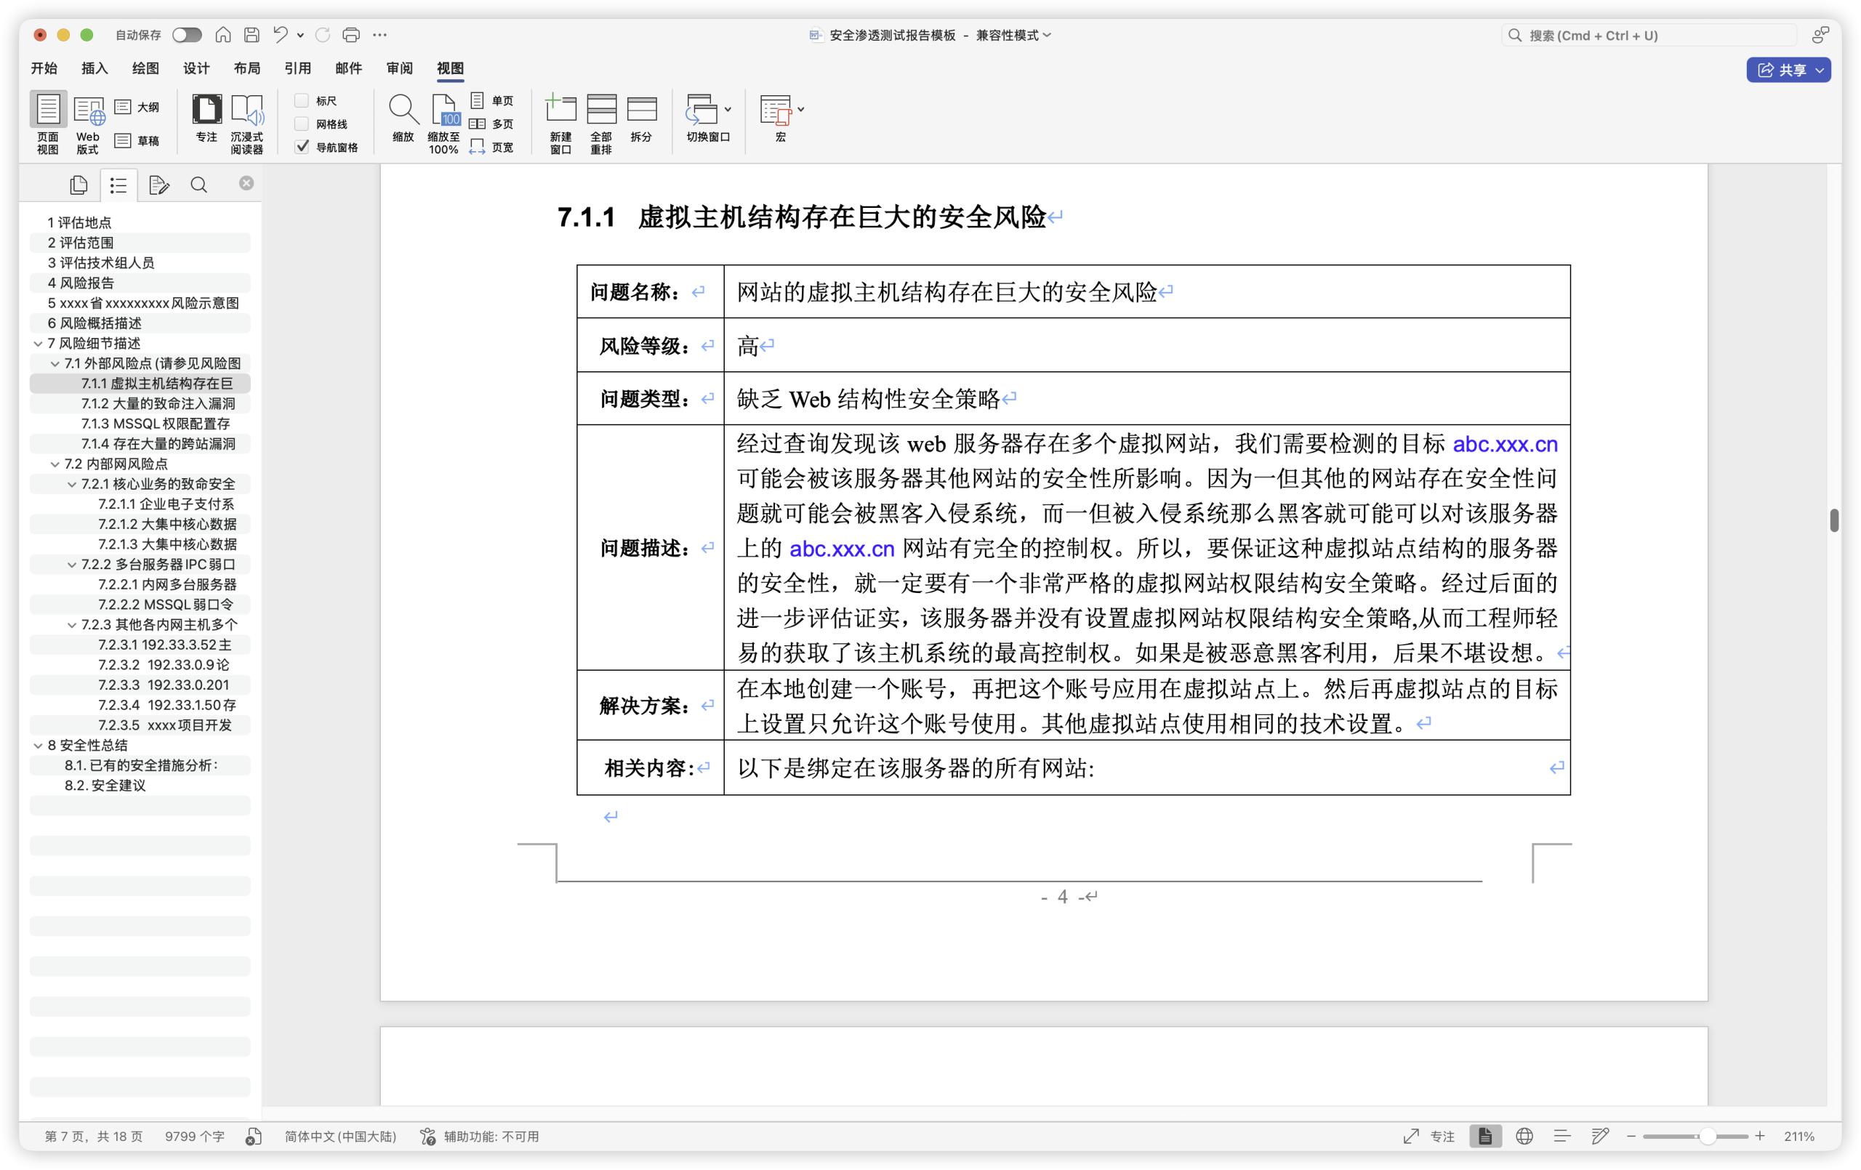
Task: Switch to the 审阅 ribbon tab
Action: pos(399,68)
